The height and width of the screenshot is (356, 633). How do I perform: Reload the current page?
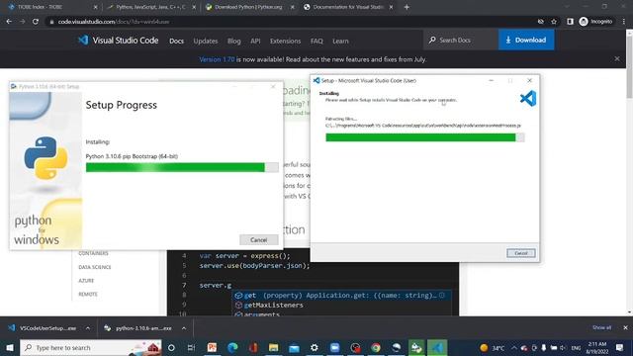[36, 22]
